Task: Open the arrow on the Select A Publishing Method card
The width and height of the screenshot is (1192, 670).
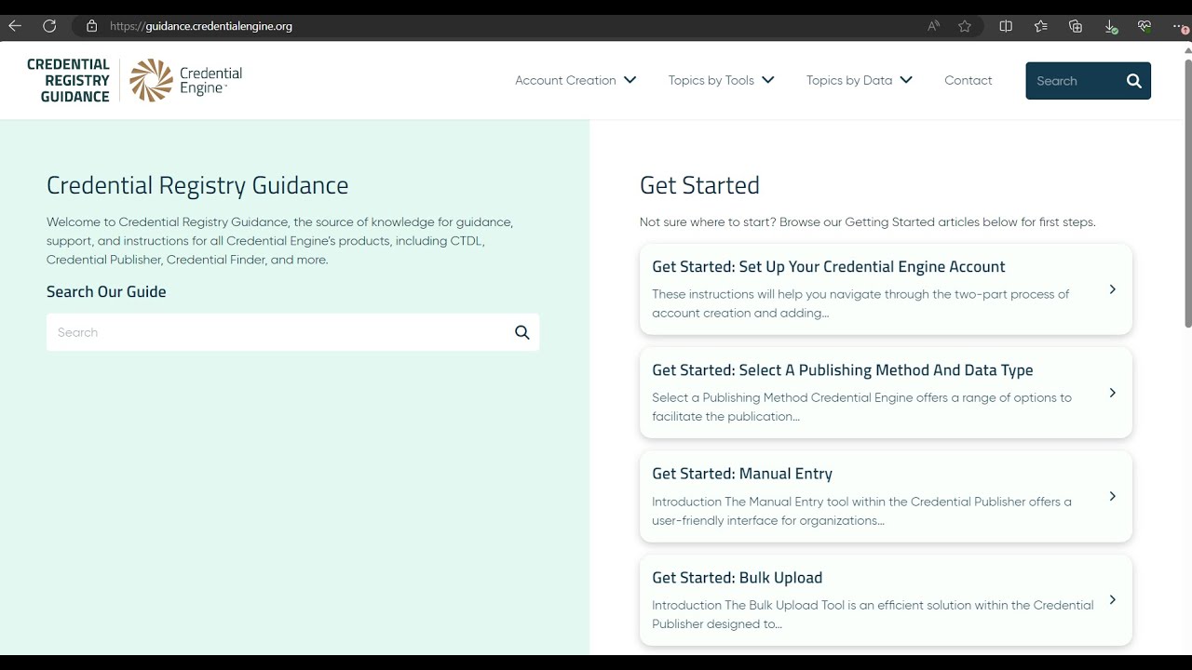Action: pyautogui.click(x=1112, y=393)
